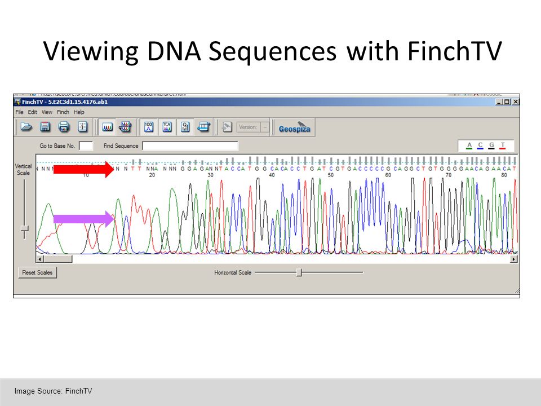Viewport: 541px width, 406px height.
Task: Click the Vertical Scale slider handle
Action: click(24, 228)
